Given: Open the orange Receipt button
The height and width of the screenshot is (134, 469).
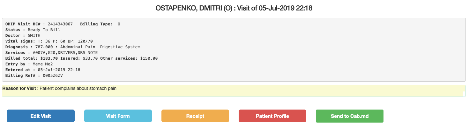Looking at the screenshot, I should point(195,116).
